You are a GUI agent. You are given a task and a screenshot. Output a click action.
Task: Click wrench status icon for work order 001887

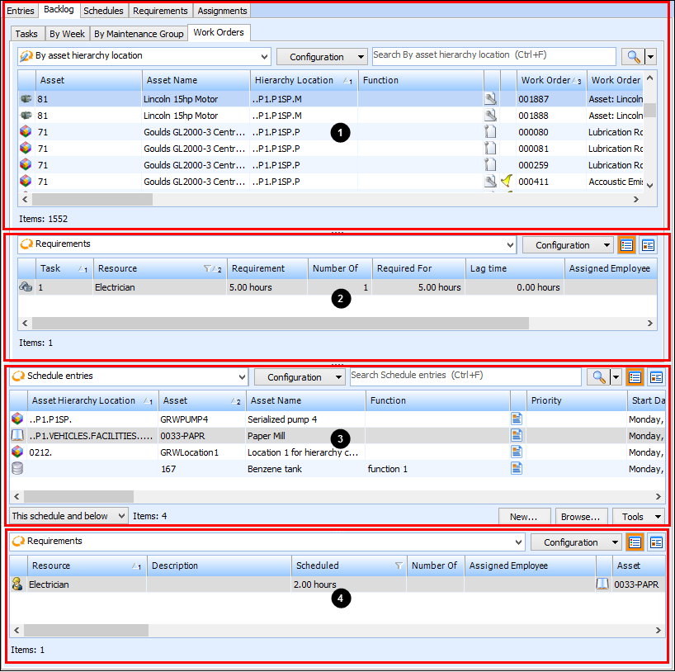point(491,99)
